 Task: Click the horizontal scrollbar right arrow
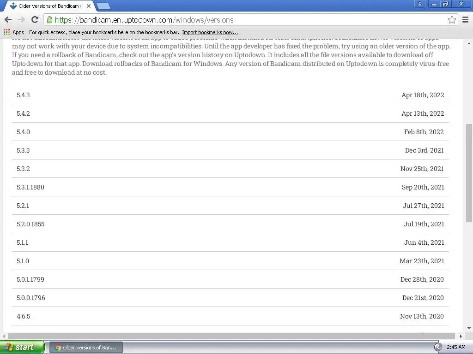461,336
